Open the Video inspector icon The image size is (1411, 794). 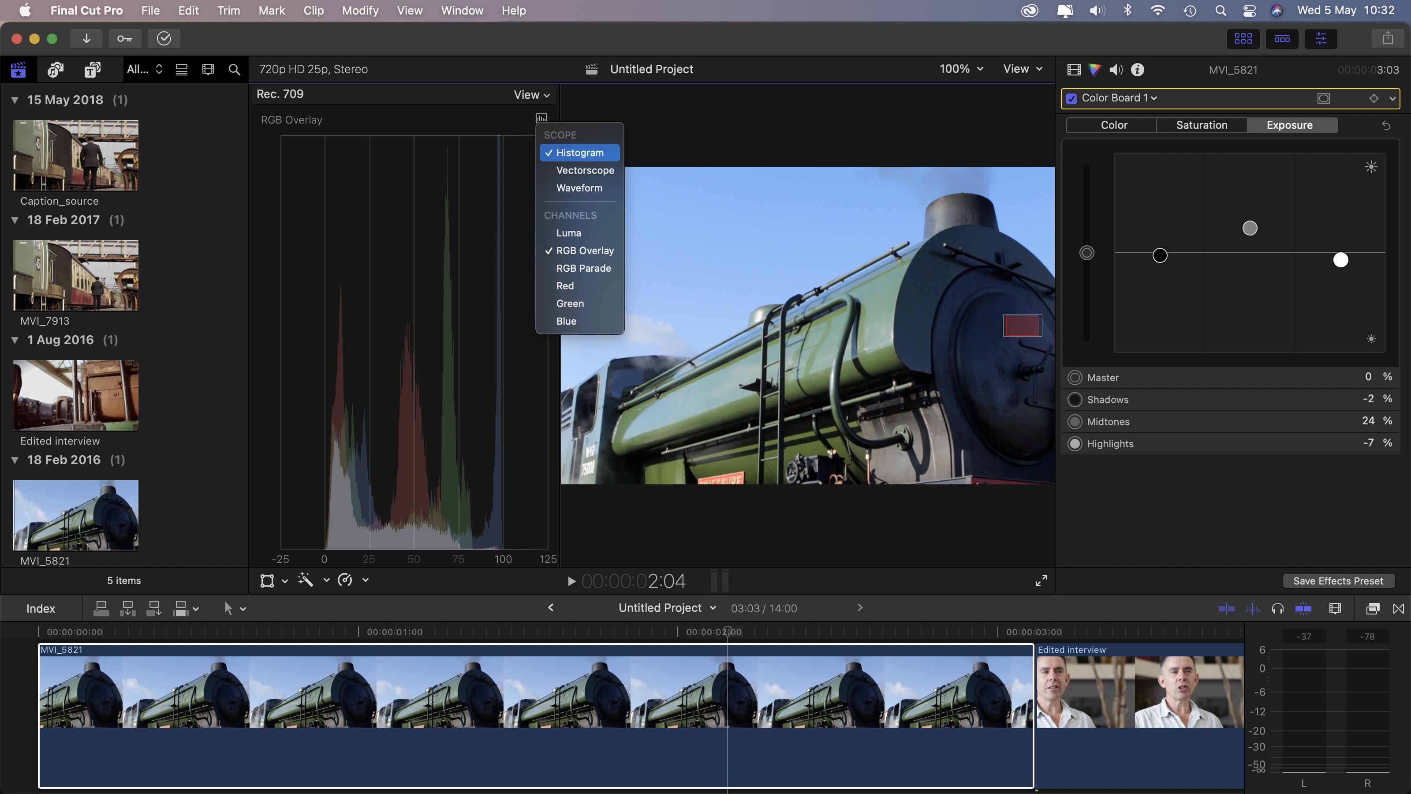(x=1073, y=70)
